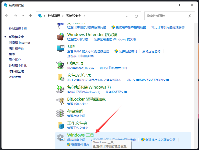Image resolution: width=199 pixels, height=150 pixels.
Task: Click the 电源选项 battery icon
Action: (61, 65)
